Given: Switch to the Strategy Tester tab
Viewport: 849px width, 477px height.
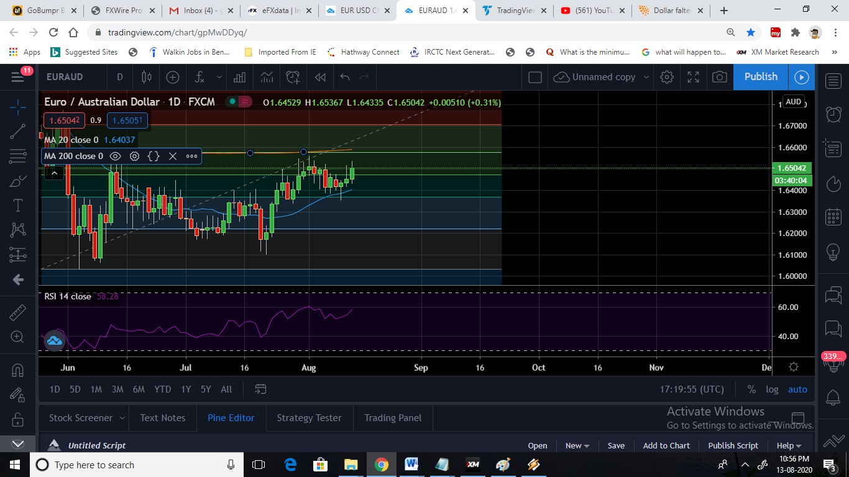Looking at the screenshot, I should pos(309,418).
